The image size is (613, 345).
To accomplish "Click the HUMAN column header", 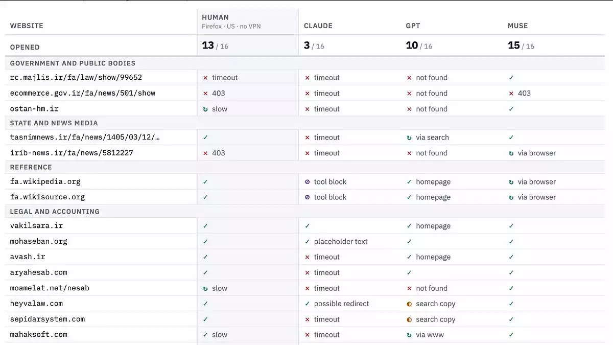I will [216, 17].
